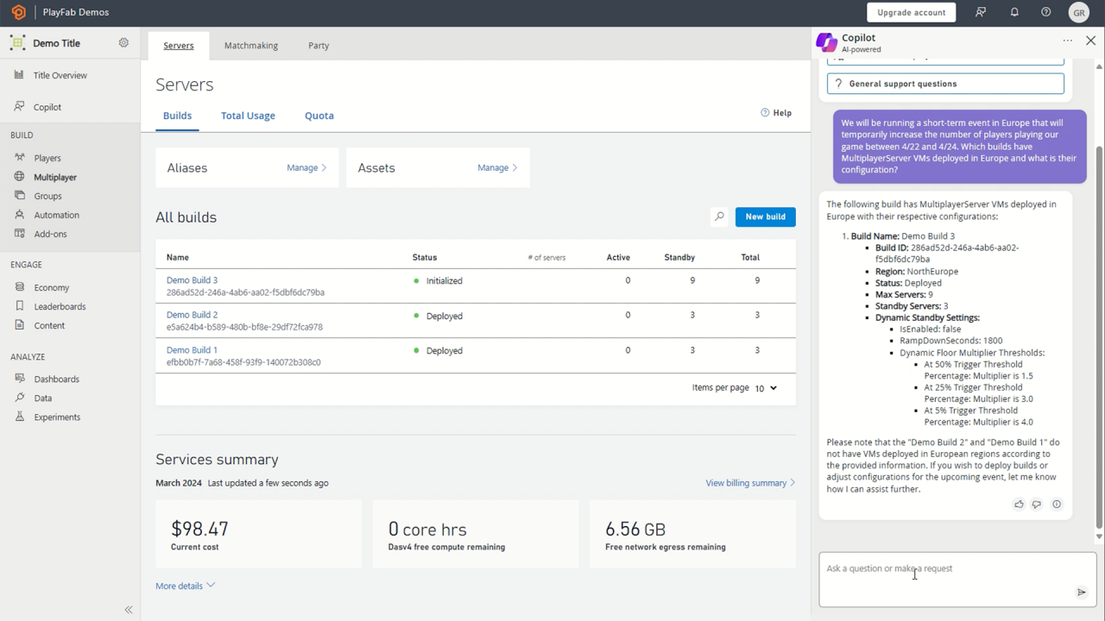Open Manage Assets link

point(497,168)
